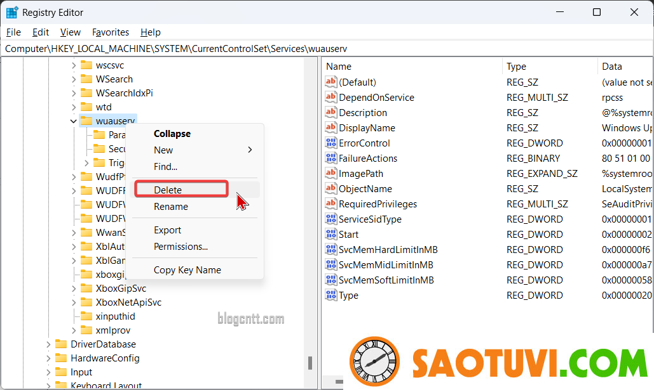This screenshot has width=654, height=390.
Task: Expand the WSearch key chevron
Action: (x=74, y=79)
